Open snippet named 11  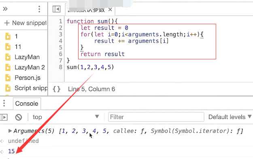tap(18, 47)
